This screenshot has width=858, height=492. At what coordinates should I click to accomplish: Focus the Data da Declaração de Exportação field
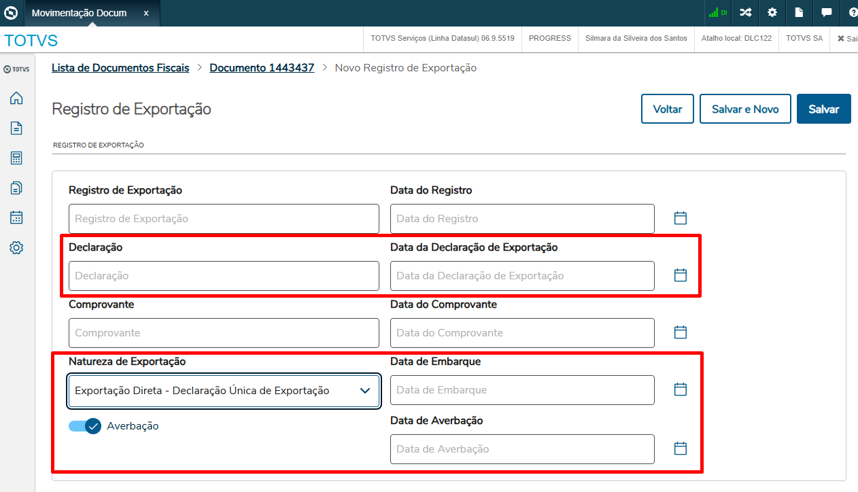522,276
